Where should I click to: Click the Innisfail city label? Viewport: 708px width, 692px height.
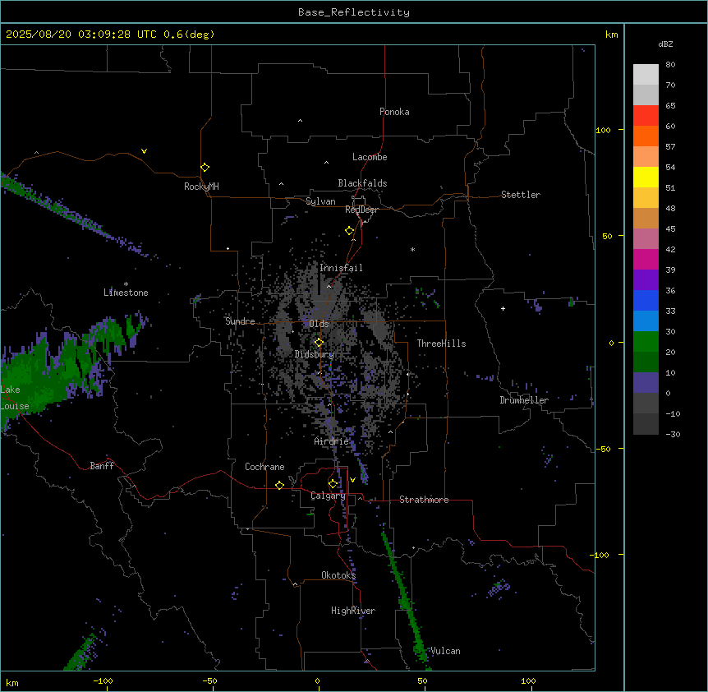tap(342, 268)
